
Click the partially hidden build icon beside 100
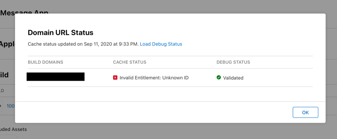(x=1, y=106)
